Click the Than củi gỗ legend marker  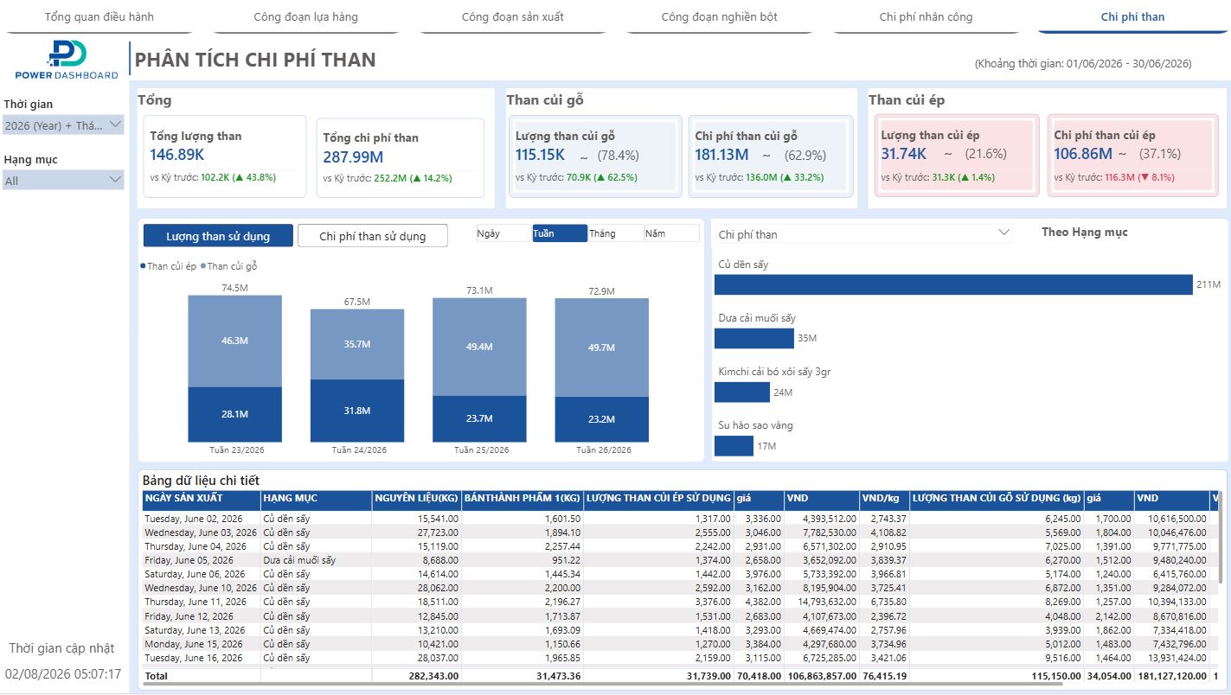pyautogui.click(x=203, y=266)
